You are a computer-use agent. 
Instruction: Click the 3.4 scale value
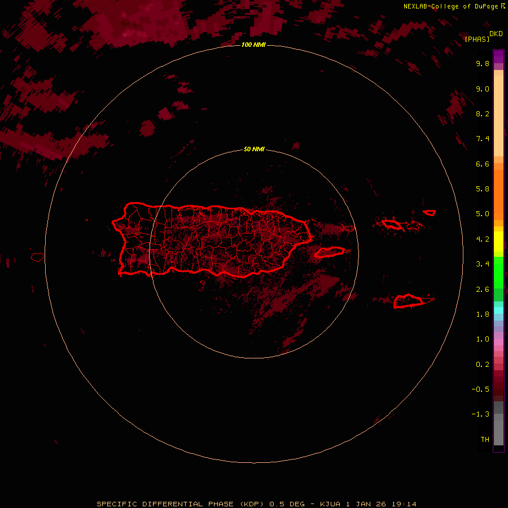coord(483,264)
